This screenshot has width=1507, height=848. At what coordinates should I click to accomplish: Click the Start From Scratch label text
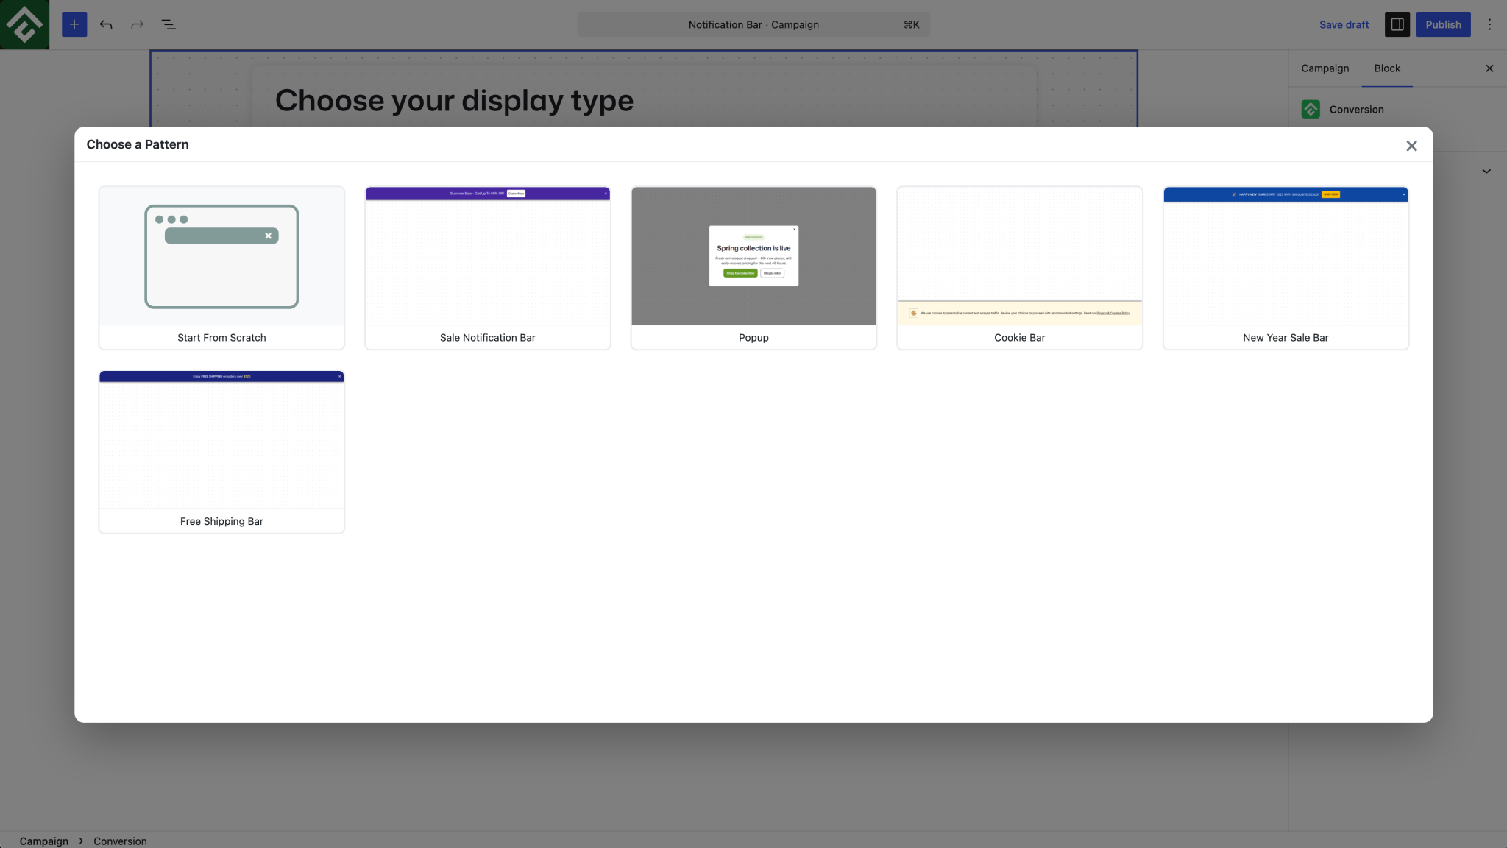click(x=221, y=337)
